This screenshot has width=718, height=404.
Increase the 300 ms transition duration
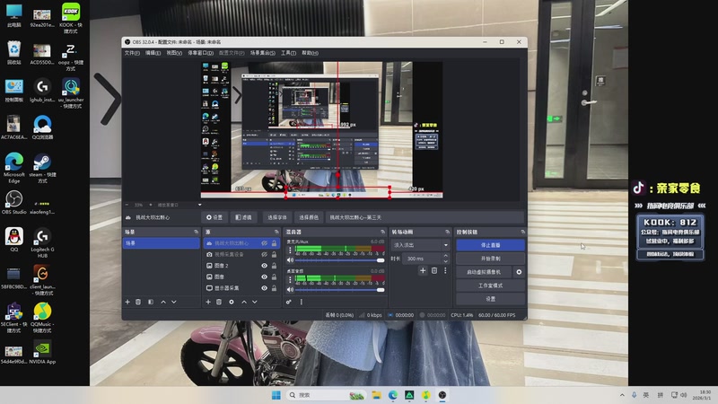pos(445,256)
